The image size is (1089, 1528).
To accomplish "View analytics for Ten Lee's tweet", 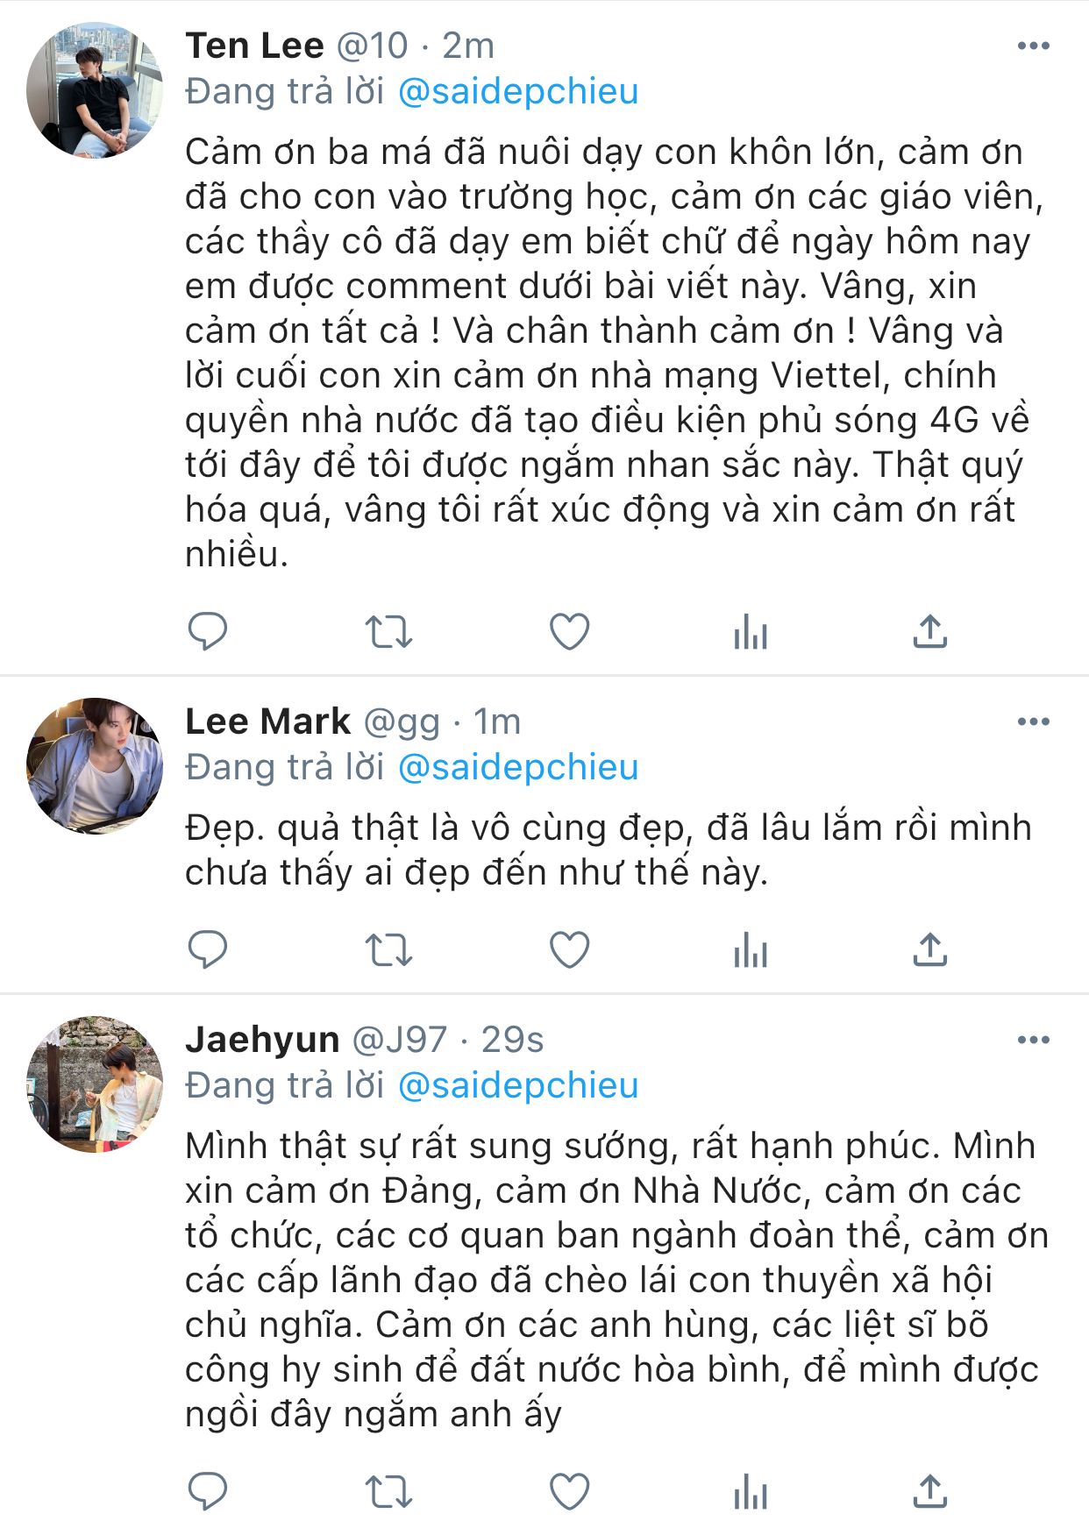I will click(751, 631).
